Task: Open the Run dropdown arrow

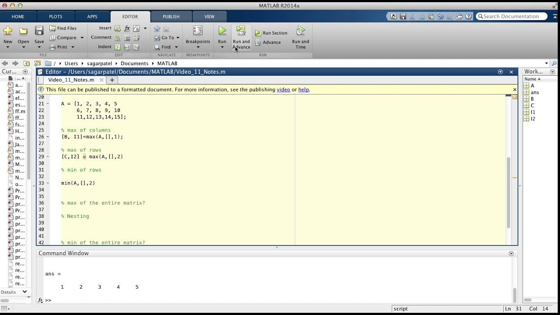Action: [x=222, y=47]
